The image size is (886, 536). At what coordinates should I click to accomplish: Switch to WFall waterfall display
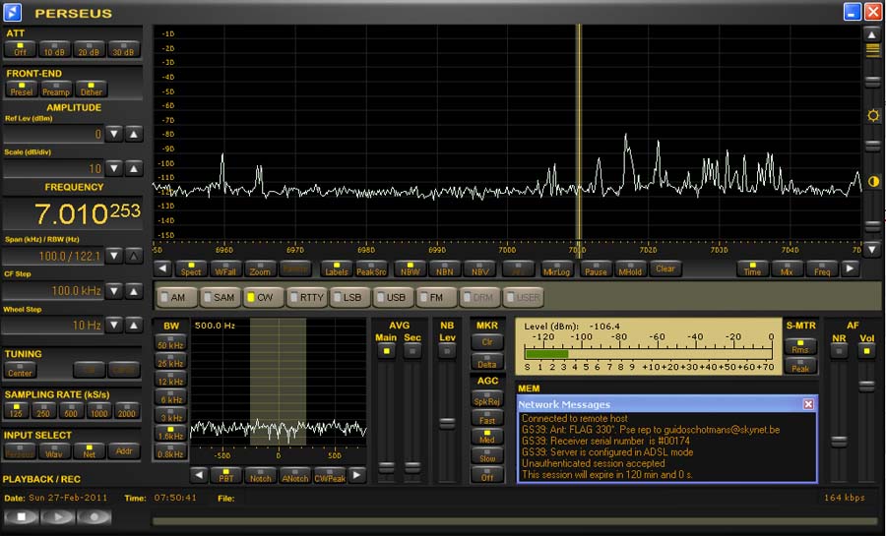pos(225,268)
